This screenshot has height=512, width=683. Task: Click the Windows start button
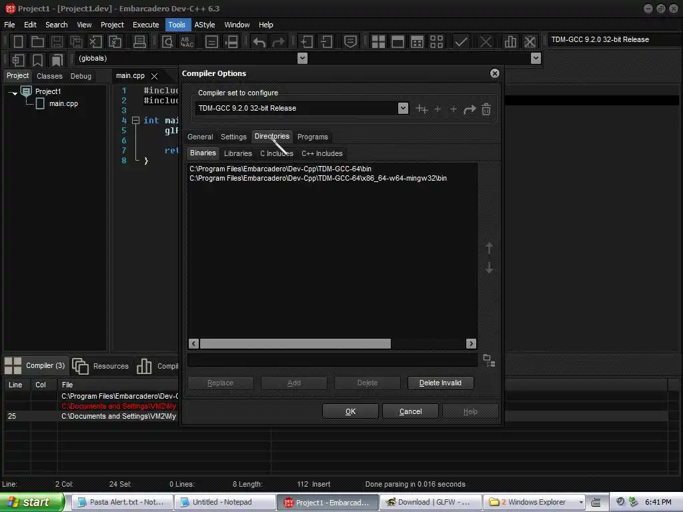[x=31, y=502]
